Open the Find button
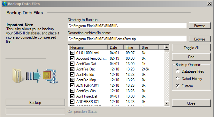The height and width of the screenshot is (117, 214). tap(191, 57)
